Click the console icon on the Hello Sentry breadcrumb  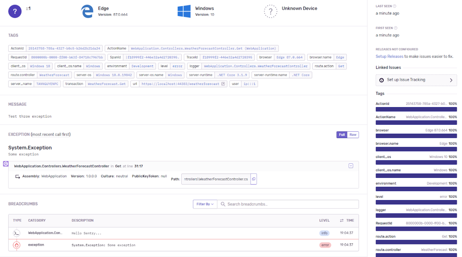[x=17, y=233]
